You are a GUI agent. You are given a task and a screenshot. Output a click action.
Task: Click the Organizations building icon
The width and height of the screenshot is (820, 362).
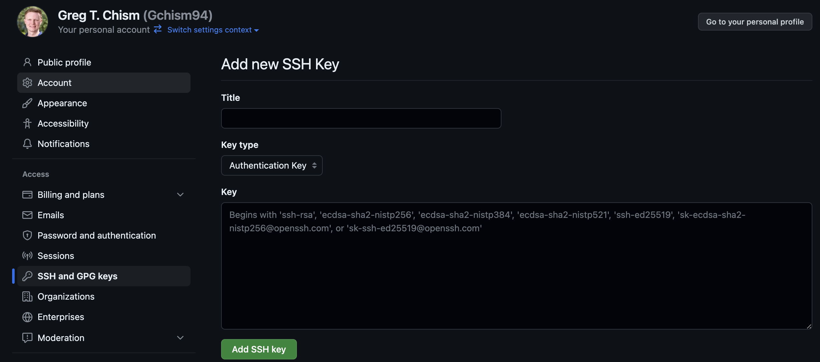pyautogui.click(x=27, y=296)
